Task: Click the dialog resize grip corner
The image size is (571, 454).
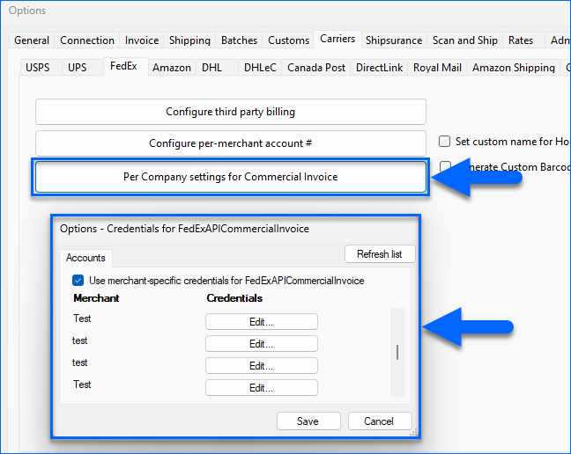Action: tap(413, 432)
